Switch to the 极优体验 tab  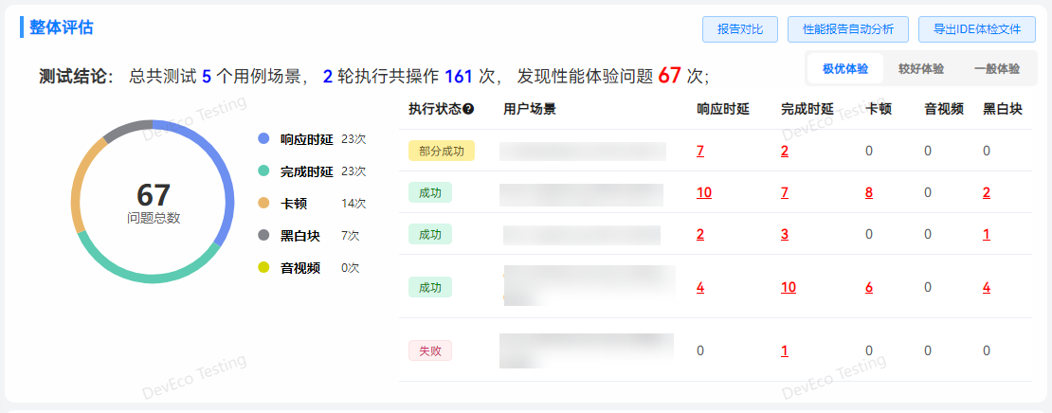click(x=844, y=68)
